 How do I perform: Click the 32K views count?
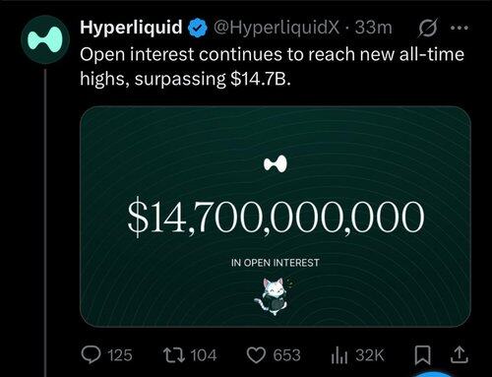pos(370,355)
